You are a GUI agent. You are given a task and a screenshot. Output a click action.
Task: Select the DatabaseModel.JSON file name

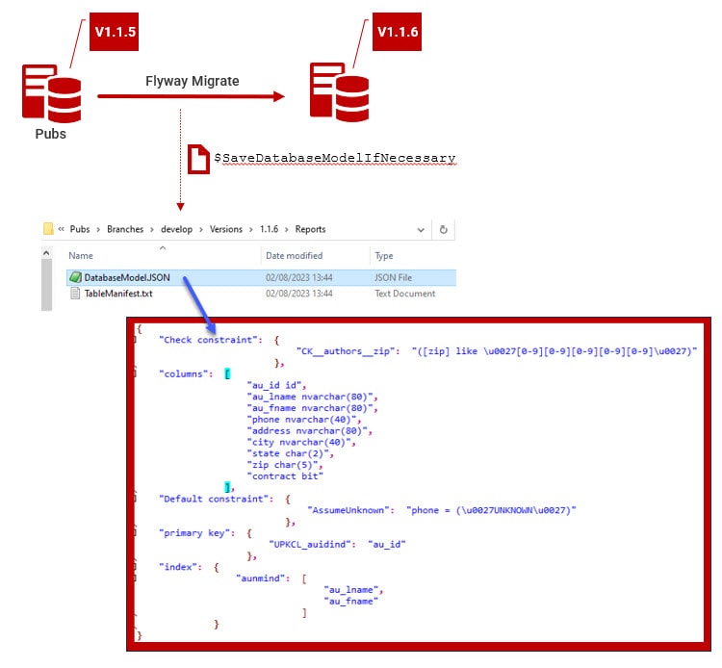click(x=127, y=277)
